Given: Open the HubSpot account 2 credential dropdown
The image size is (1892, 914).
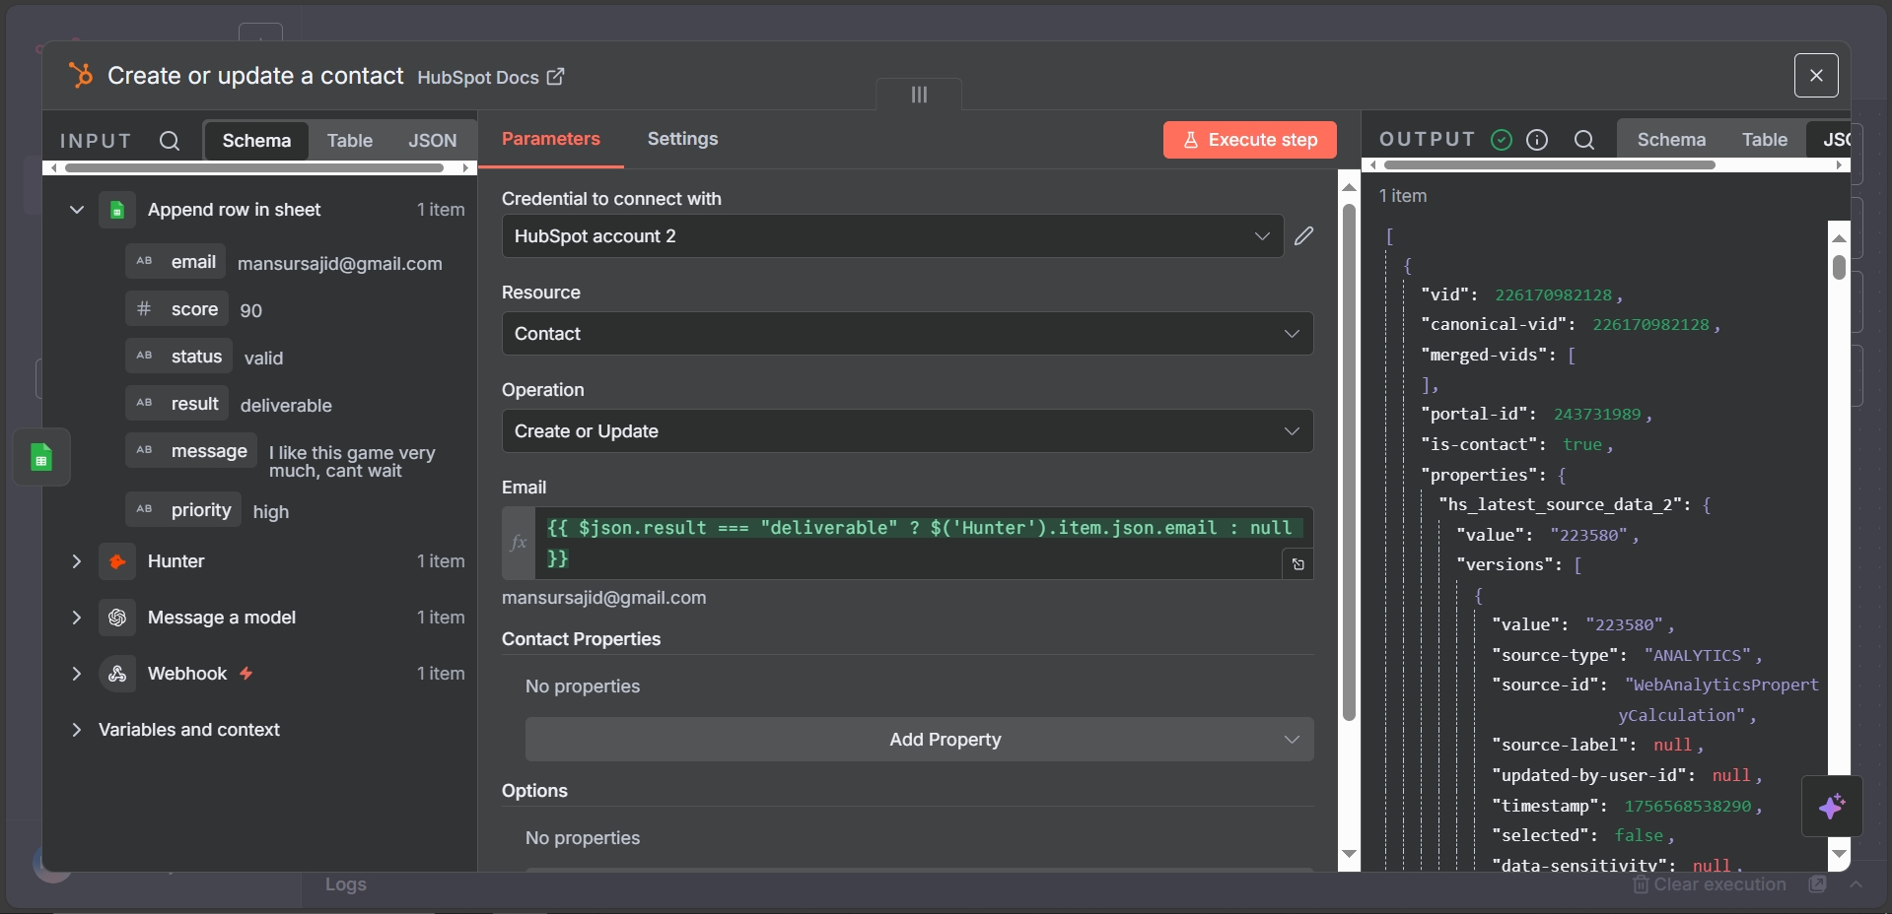Looking at the screenshot, I should [x=892, y=236].
